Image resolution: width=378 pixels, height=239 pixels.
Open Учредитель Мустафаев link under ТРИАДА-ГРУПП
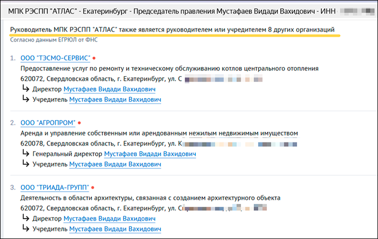point(115,229)
